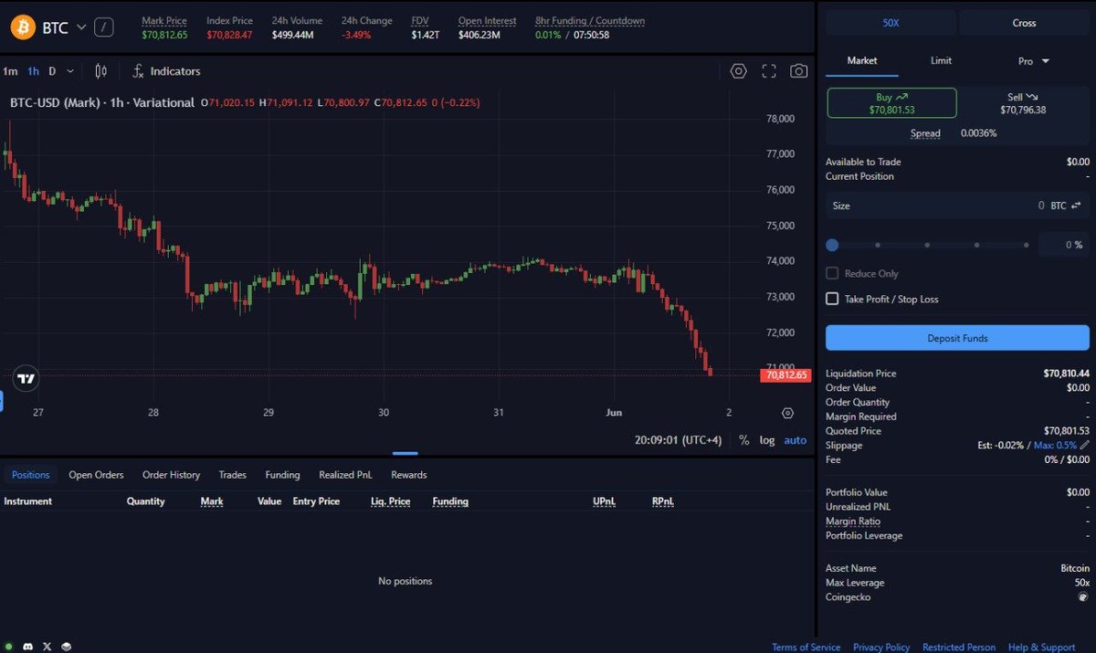Image resolution: width=1096 pixels, height=653 pixels.
Task: Open chart settings hexagon gear icon
Action: pos(739,71)
